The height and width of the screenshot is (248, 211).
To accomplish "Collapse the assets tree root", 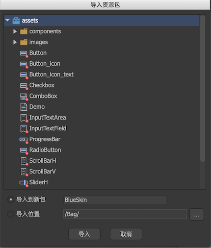I will pos(7,20).
